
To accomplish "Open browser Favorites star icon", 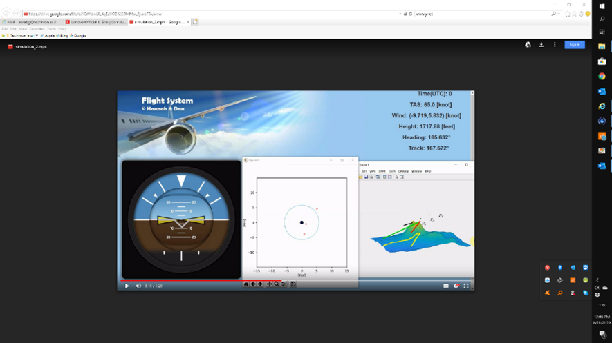I will tap(574, 14).
